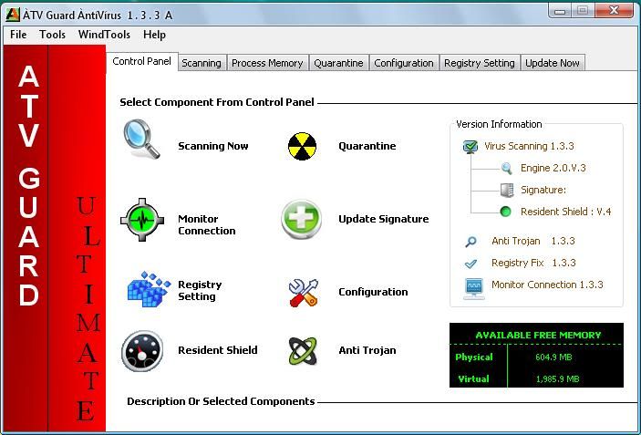The height and width of the screenshot is (435, 641).
Task: Select the Control Panel tab
Action: [142, 62]
